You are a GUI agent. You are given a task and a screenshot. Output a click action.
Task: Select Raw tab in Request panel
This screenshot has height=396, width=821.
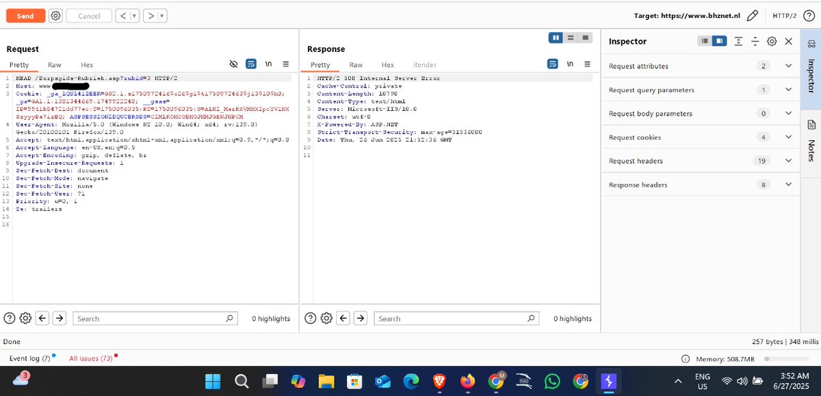[55, 65]
